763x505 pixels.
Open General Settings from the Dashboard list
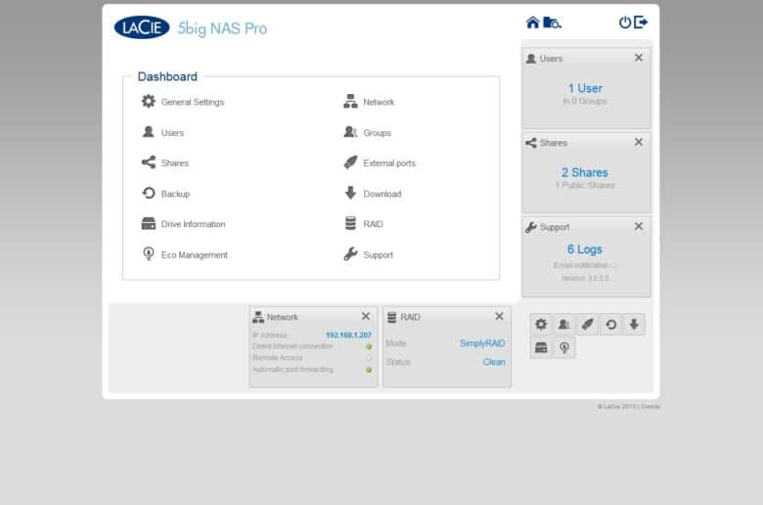coord(183,102)
